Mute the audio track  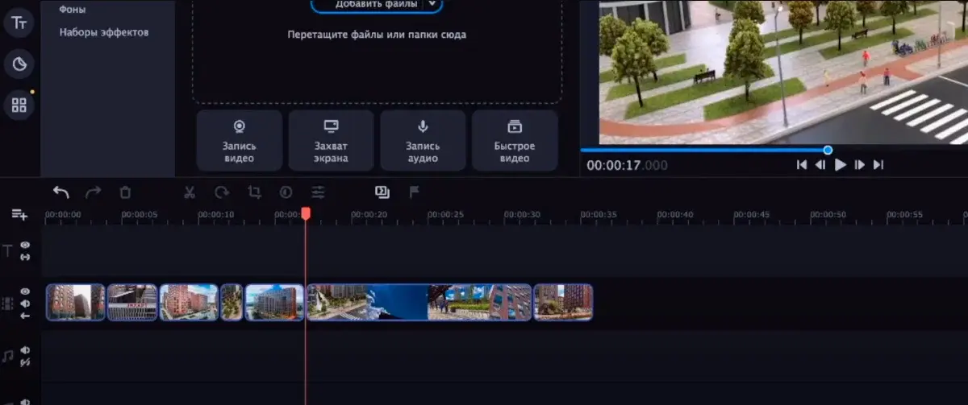pos(25,350)
